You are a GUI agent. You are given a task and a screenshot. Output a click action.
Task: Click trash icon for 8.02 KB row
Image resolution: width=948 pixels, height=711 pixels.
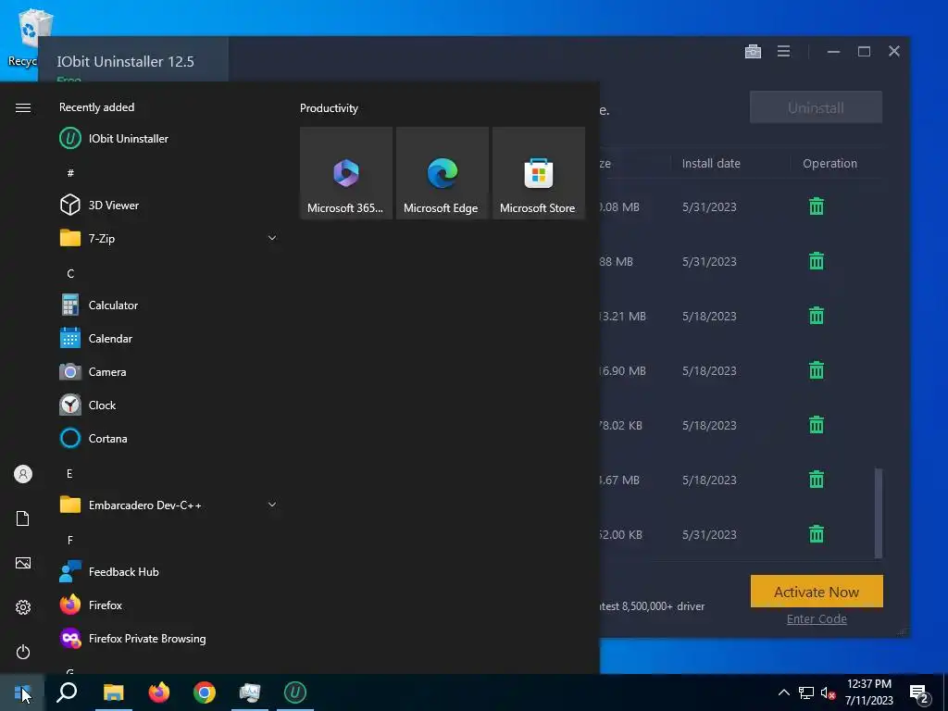[817, 425]
